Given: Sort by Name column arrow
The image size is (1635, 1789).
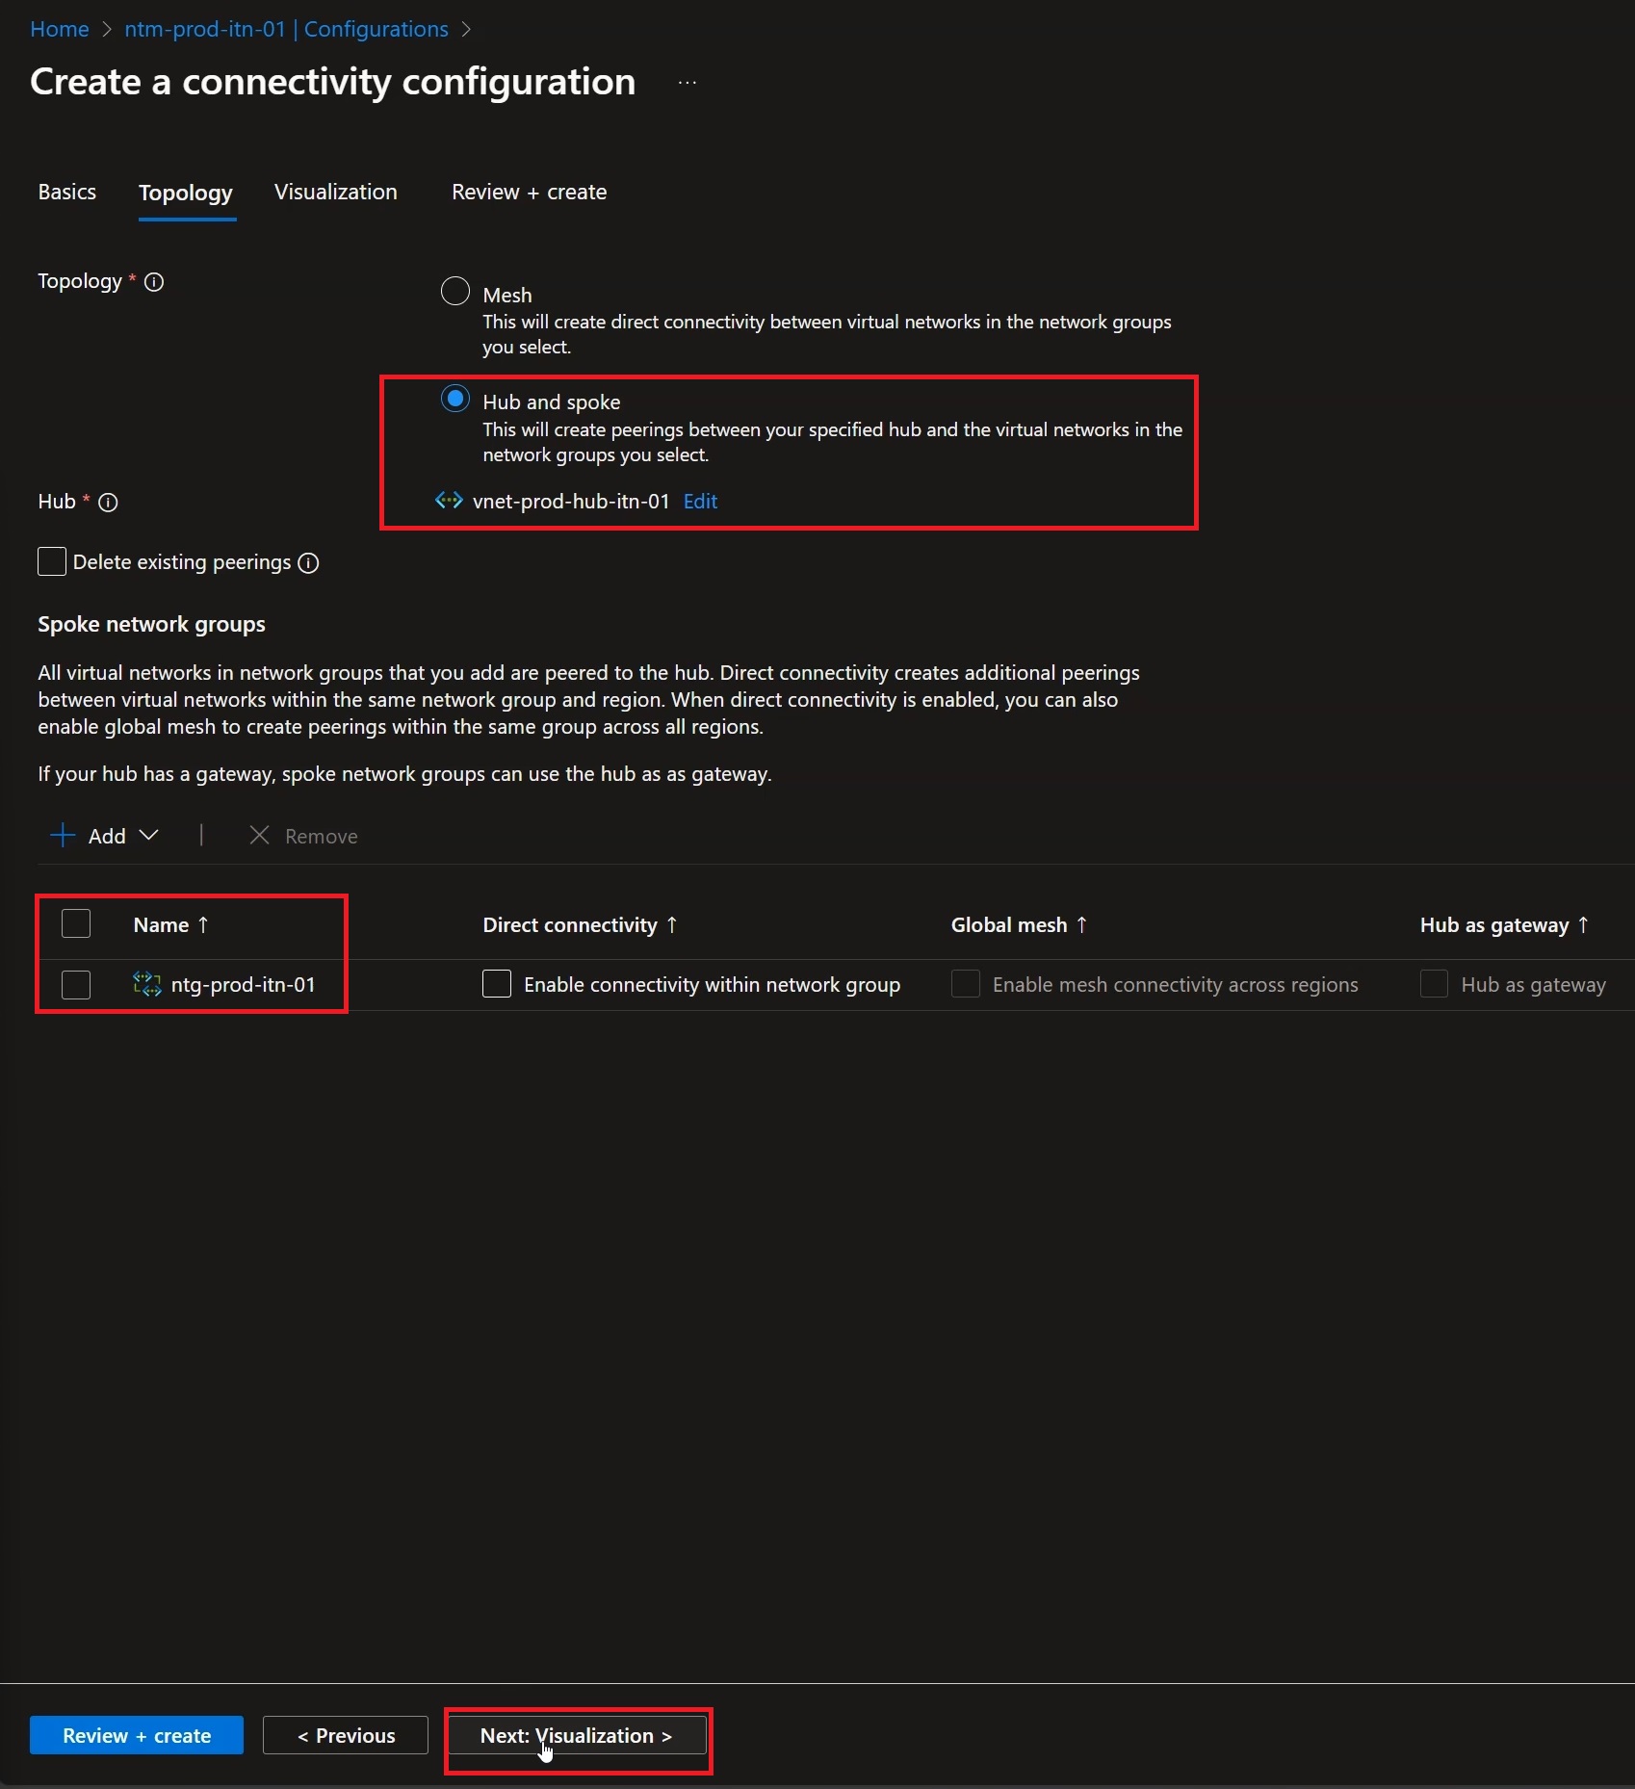Looking at the screenshot, I should coord(203,924).
